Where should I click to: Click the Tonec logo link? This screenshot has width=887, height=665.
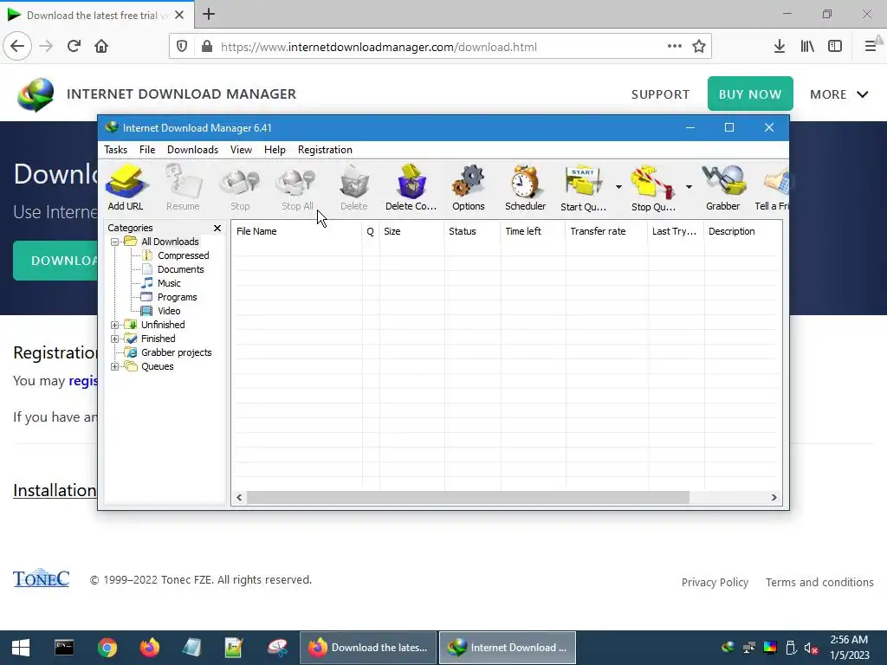click(x=42, y=578)
